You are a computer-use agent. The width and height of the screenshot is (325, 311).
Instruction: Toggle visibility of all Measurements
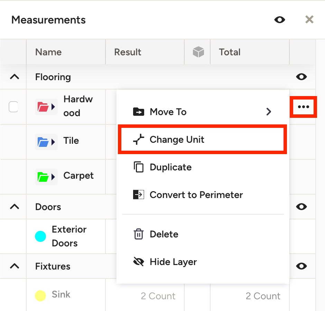(x=280, y=20)
